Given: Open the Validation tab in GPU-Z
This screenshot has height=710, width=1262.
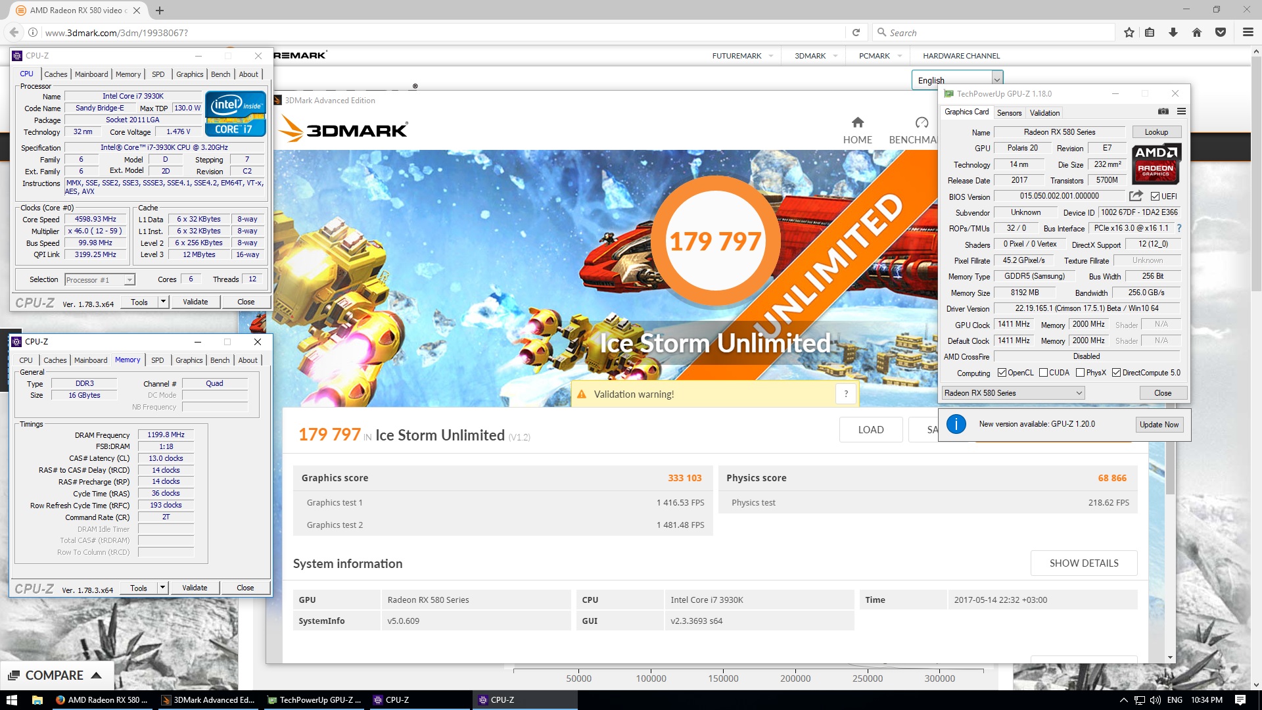Looking at the screenshot, I should pos(1044,112).
